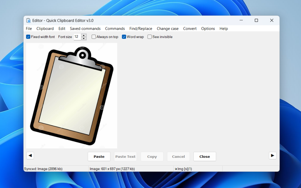Screen dimensions: 301x188
Task: Decrease font size with the down arrow
Action: click(85, 38)
